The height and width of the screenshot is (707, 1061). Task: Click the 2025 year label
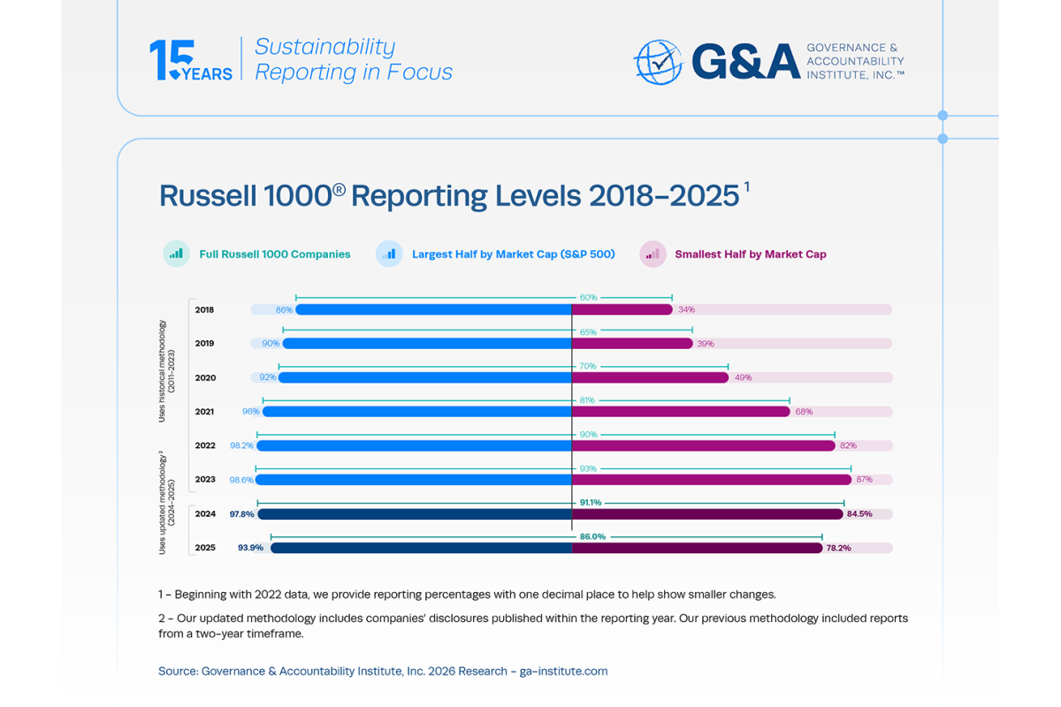coord(205,548)
